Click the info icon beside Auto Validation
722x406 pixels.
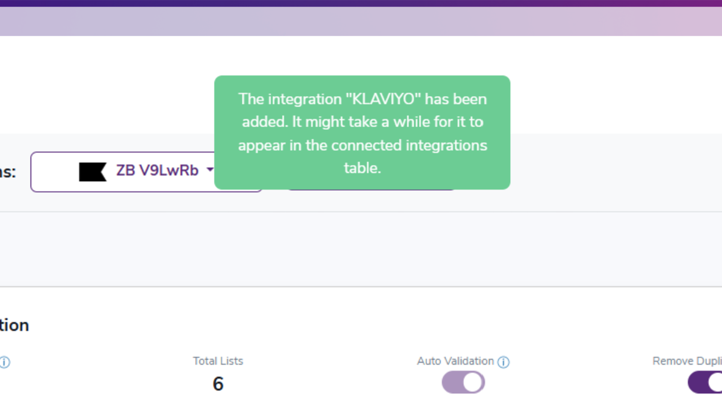tap(503, 362)
